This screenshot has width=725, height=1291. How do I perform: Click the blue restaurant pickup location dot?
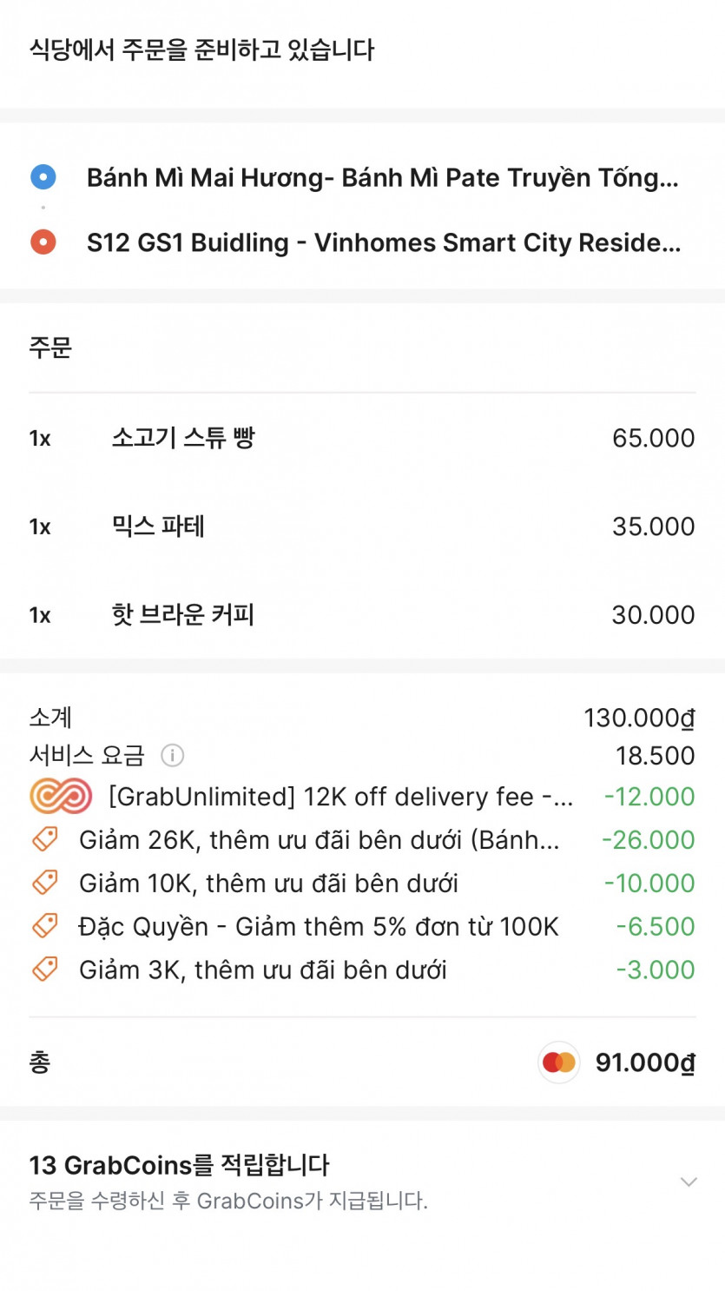43,177
